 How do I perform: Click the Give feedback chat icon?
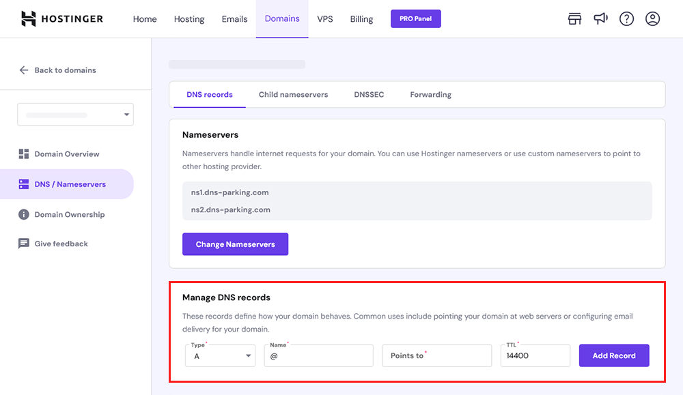click(24, 244)
